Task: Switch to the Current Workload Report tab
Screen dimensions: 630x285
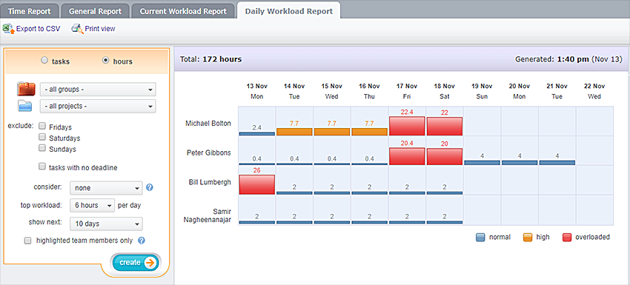Action: coord(183,11)
